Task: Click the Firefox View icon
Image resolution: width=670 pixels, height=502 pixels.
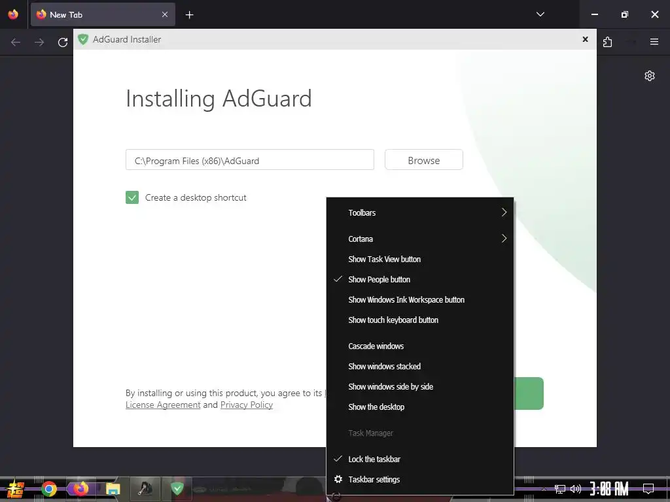Action: (13, 14)
